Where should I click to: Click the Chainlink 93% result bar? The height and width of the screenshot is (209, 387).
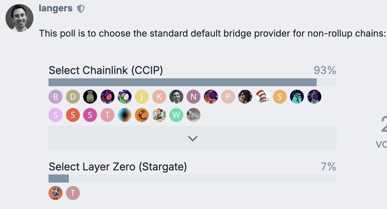click(x=182, y=82)
